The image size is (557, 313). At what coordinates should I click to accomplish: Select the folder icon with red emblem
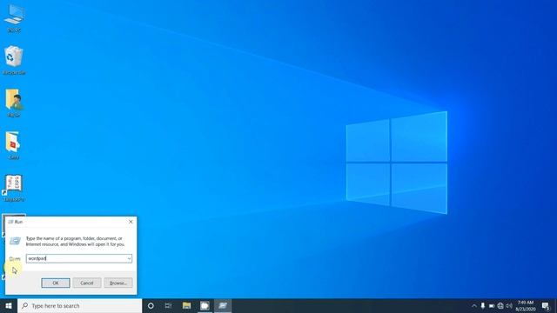14,145
